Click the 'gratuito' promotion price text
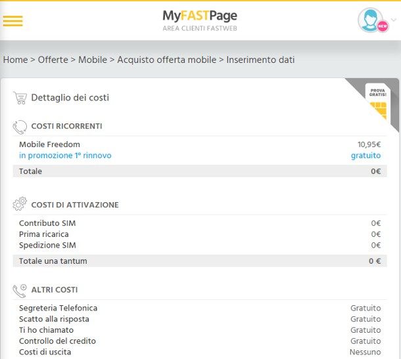 366,156
